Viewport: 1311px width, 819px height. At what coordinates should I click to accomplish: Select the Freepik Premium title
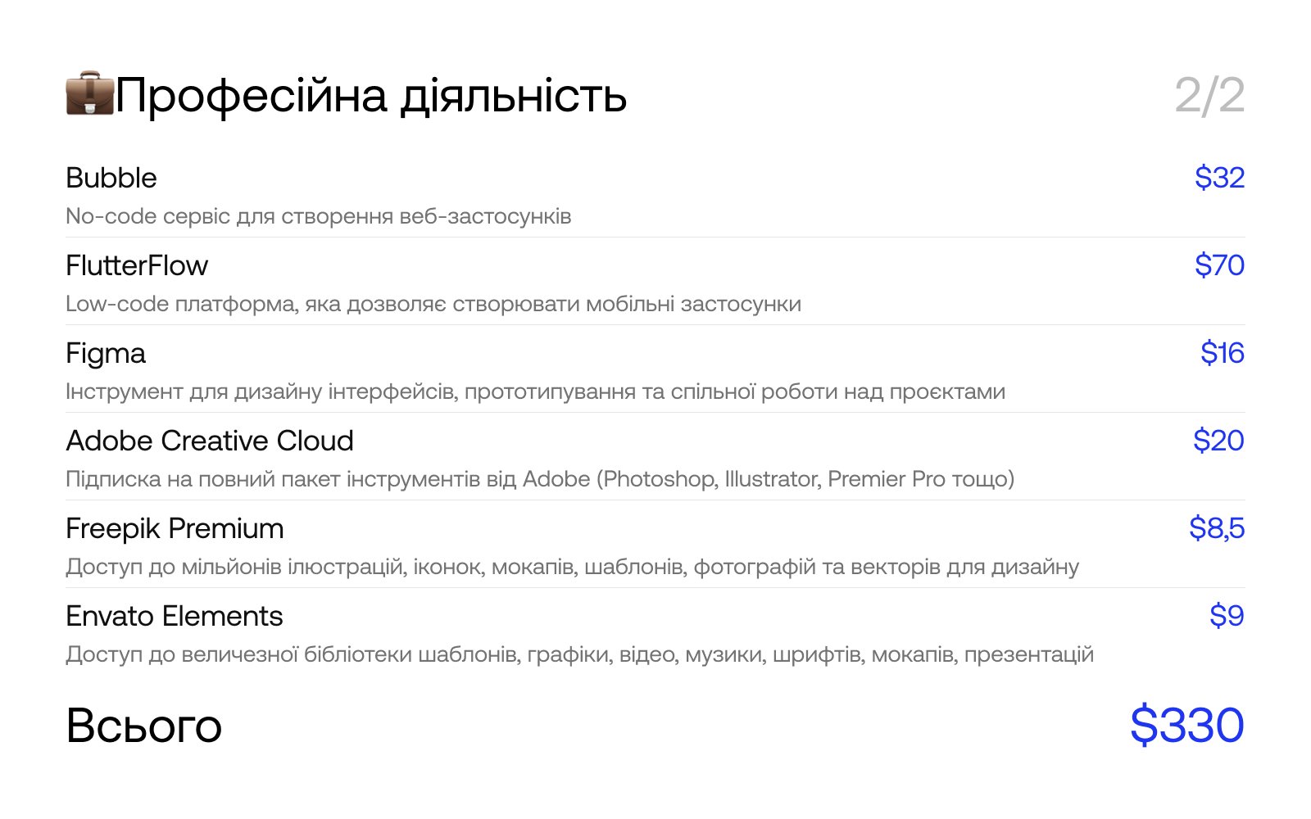tap(175, 529)
